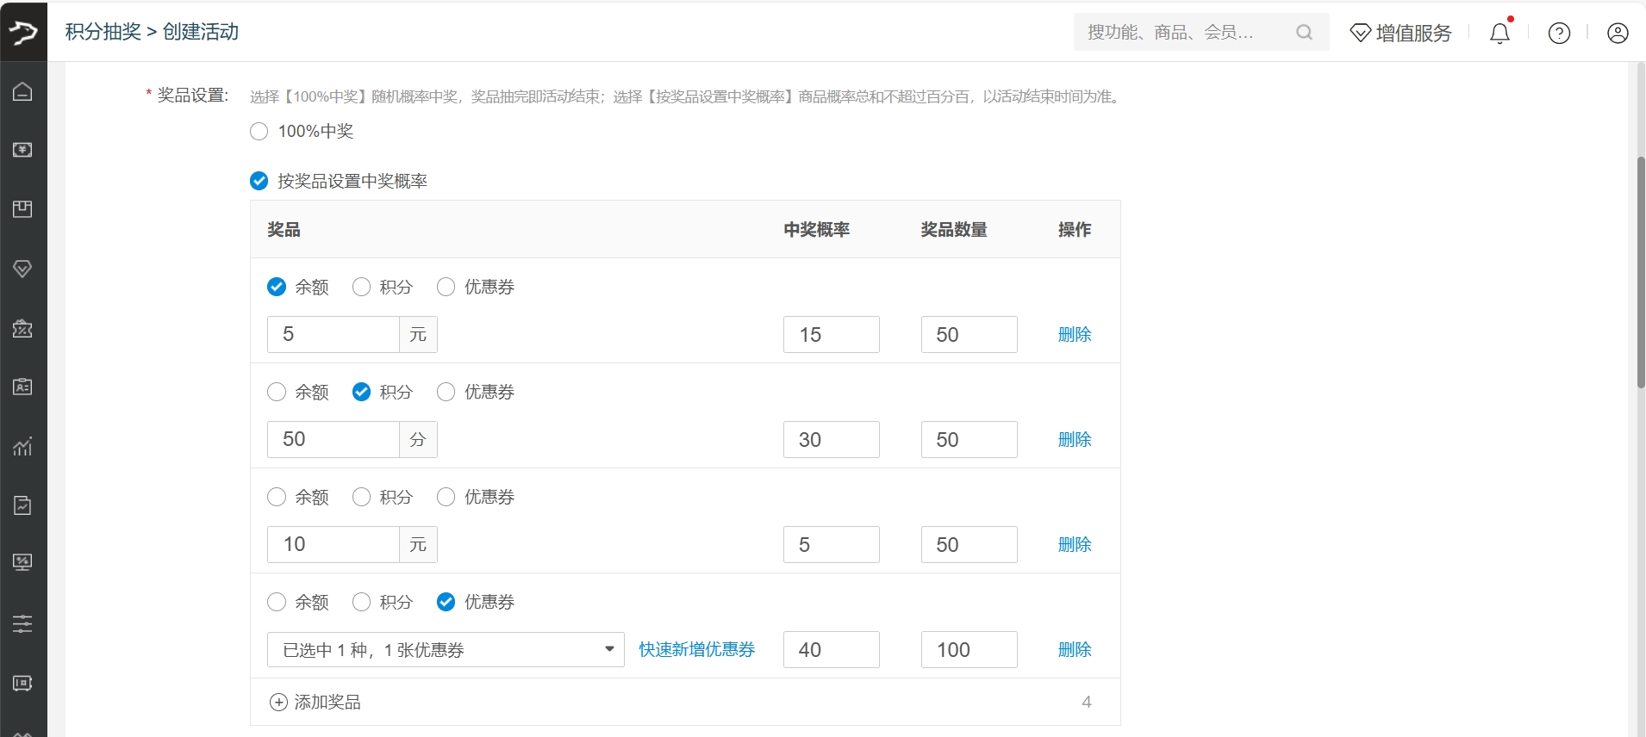Open 增值服务 in the top bar

[x=1401, y=33]
